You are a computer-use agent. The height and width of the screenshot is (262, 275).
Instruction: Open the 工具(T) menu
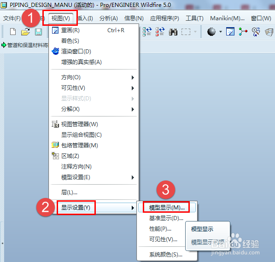(x=194, y=18)
